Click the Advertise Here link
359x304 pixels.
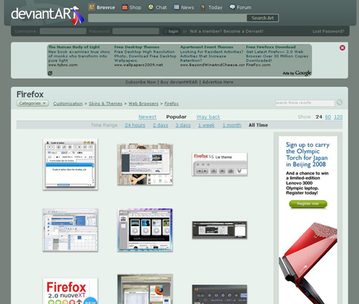217,82
